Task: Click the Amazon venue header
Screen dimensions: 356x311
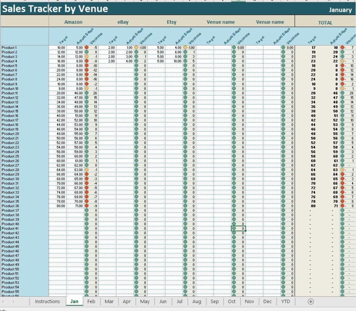Action: 73,22
